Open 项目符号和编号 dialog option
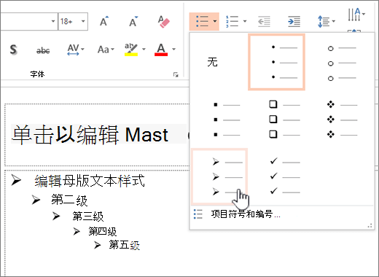This screenshot has height=277, width=379. coord(246,214)
